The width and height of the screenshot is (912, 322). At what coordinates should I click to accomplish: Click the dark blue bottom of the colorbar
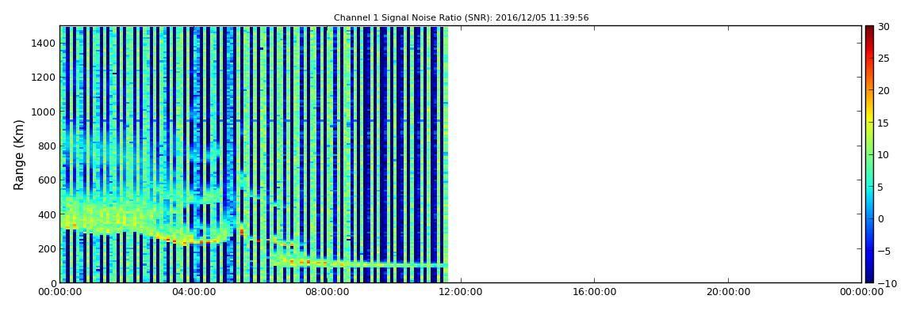pyautogui.click(x=869, y=278)
